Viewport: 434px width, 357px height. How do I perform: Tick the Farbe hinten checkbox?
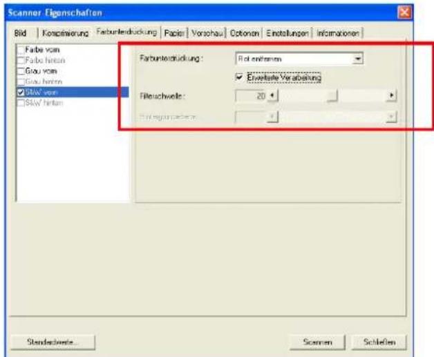click(x=21, y=61)
